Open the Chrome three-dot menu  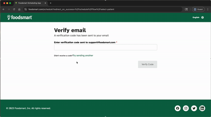tap(208, 9)
